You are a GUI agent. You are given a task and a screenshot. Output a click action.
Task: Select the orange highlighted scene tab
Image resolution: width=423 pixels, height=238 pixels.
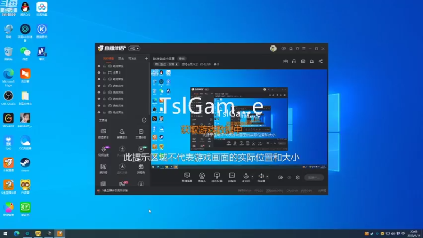coord(108,59)
